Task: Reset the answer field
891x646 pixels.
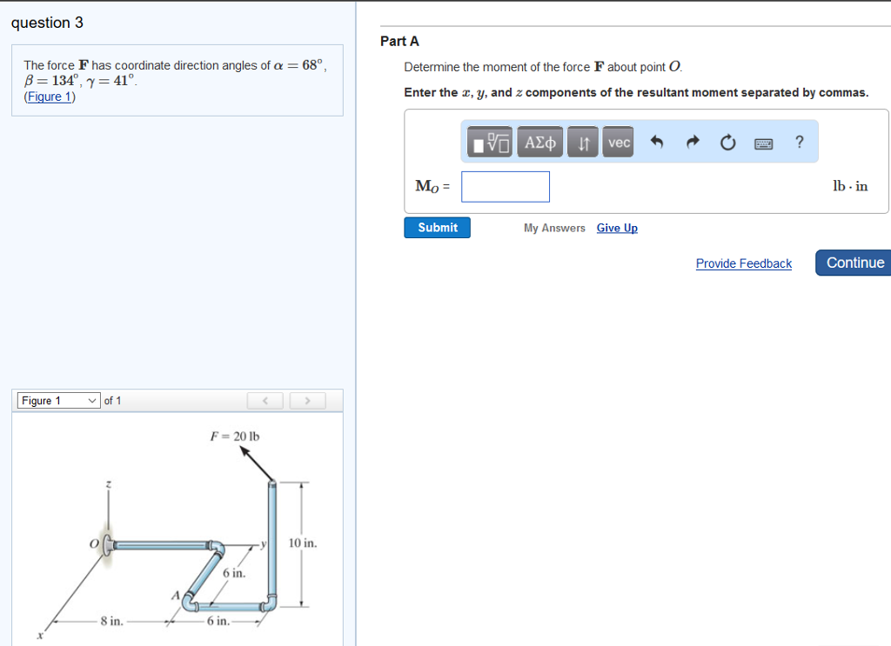Action: (727, 142)
